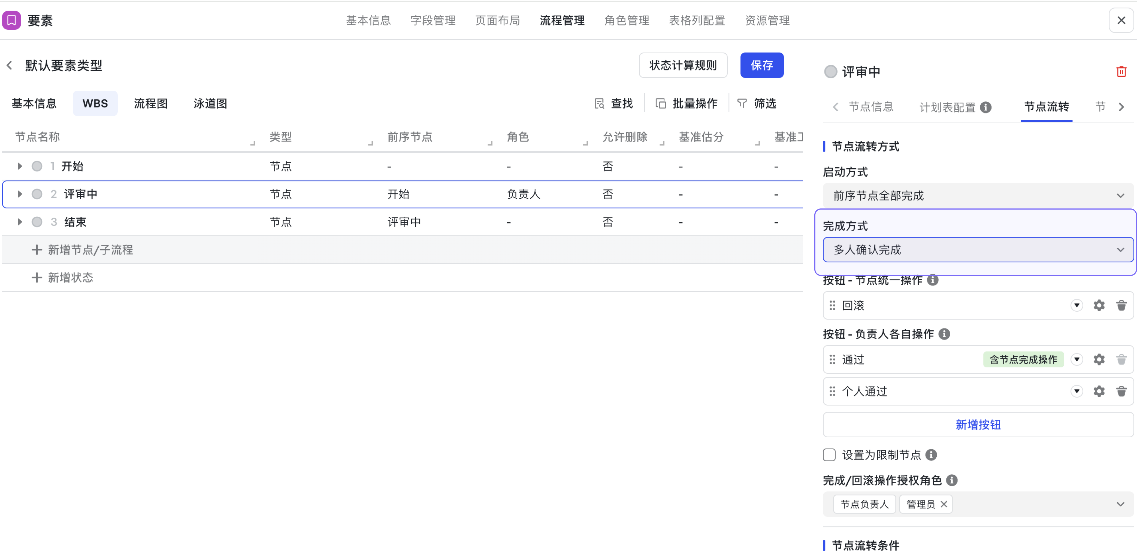This screenshot has width=1137, height=559.
Task: Click status circle of 结束 row
Action: click(37, 222)
